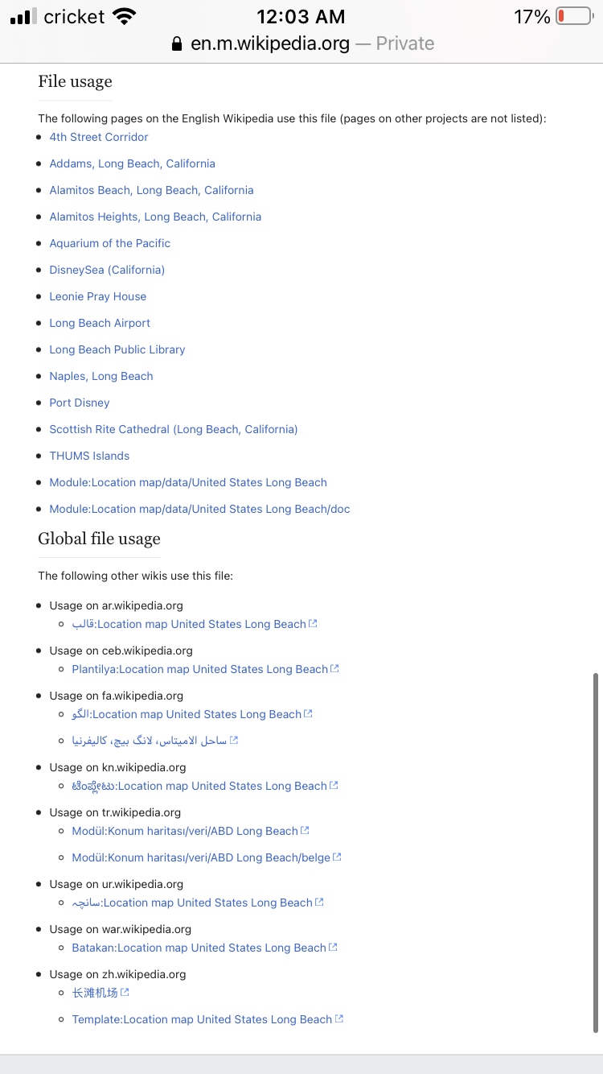Select 'Usage on war.wikipedia.org' text
This screenshot has width=603, height=1074.
coord(120,929)
